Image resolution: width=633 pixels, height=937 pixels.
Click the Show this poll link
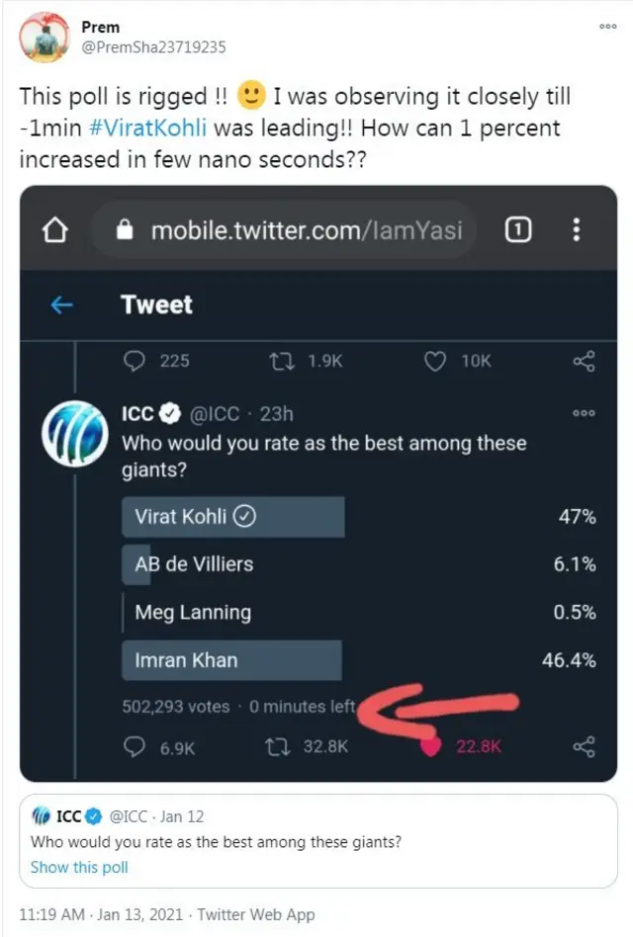[78, 867]
